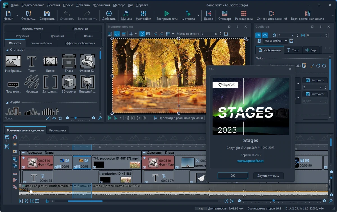Open the Эффекты изображения tab
The image size is (337, 212).
point(79,43)
